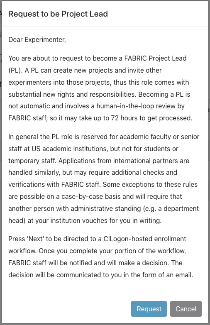The image size is (210, 325).
Task: Cancel the Project Lead request dialog
Action: [x=186, y=309]
